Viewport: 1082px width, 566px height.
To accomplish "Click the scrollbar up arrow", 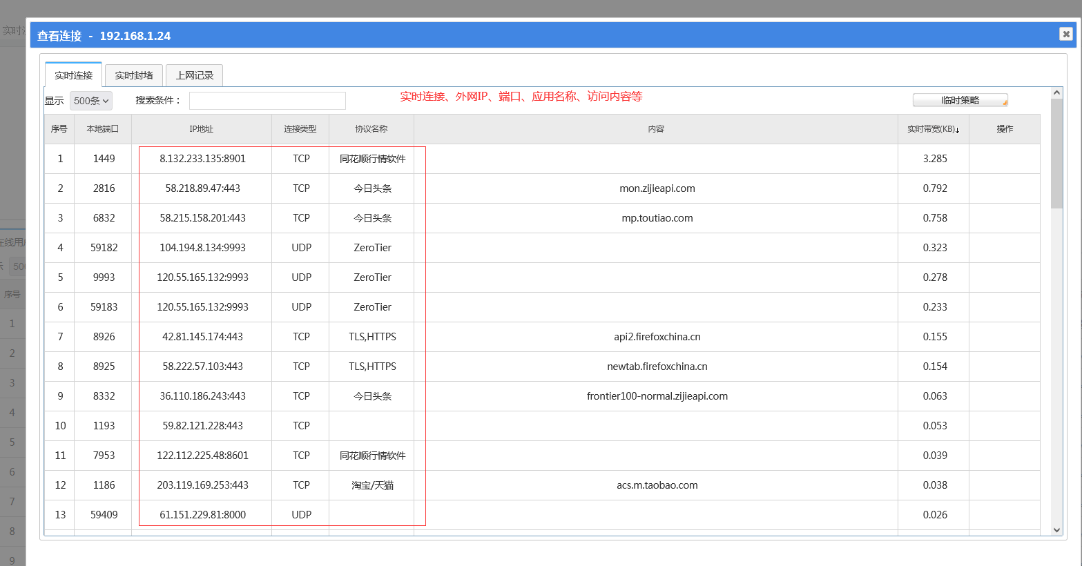I will pos(1056,92).
